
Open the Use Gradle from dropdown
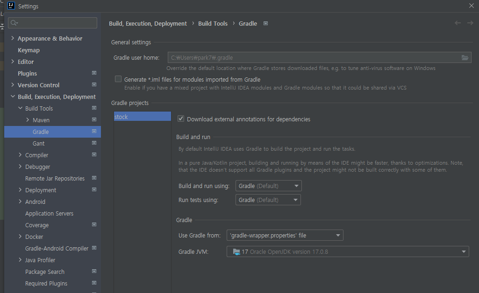[x=285, y=235]
